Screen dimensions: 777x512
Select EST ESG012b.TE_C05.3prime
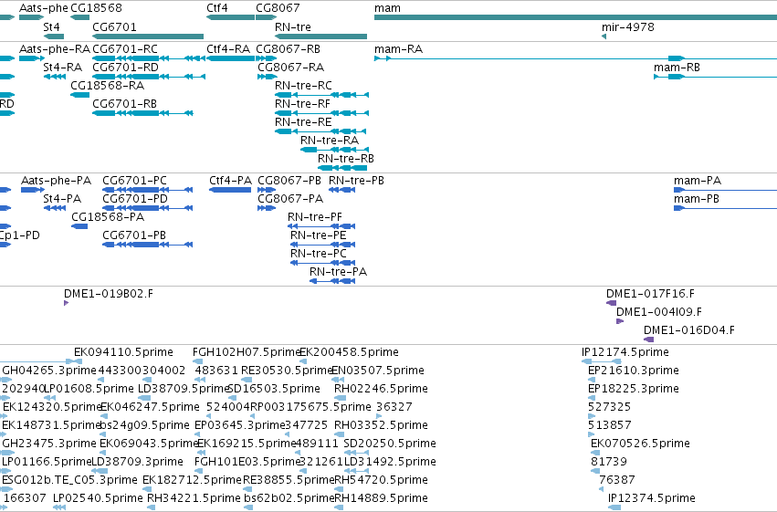pos(70,480)
